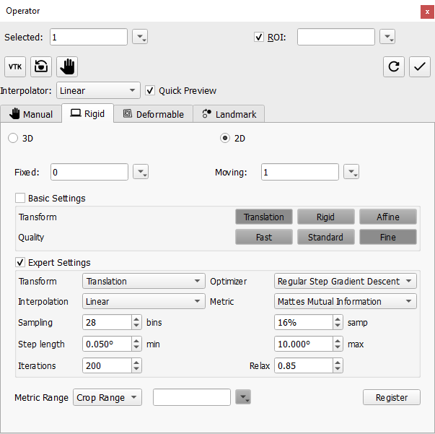
Task: Click the checkmark apply icon
Action: (x=419, y=67)
